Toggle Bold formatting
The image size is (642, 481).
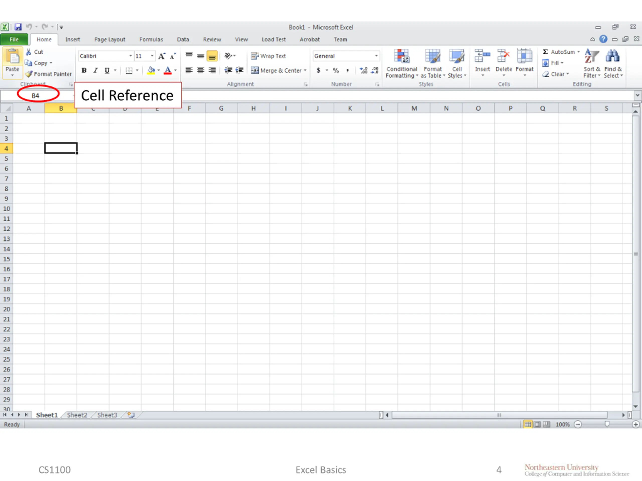(x=84, y=70)
